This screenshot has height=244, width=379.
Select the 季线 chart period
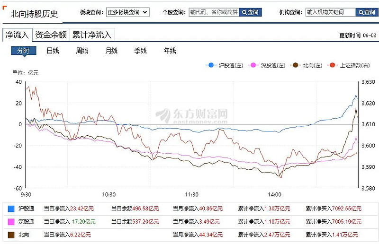point(140,51)
